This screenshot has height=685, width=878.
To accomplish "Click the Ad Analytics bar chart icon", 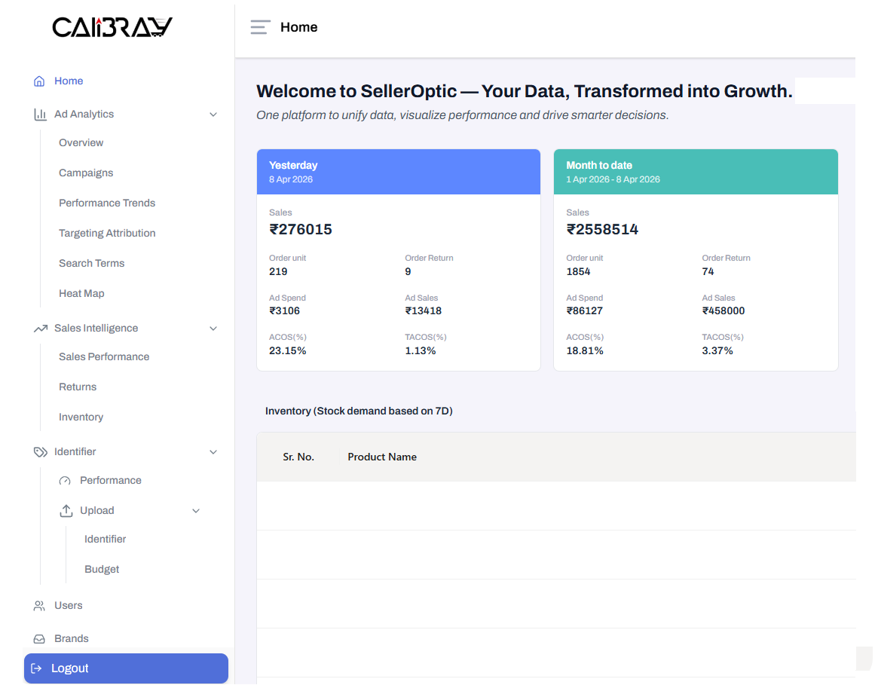I will click(x=40, y=115).
